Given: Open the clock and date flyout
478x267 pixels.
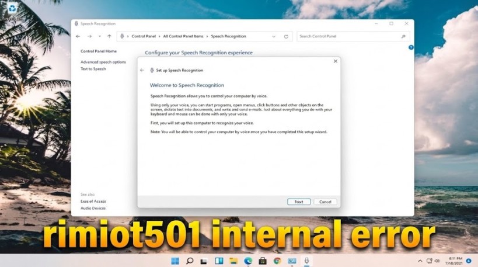Looking at the screenshot, I should (454, 261).
